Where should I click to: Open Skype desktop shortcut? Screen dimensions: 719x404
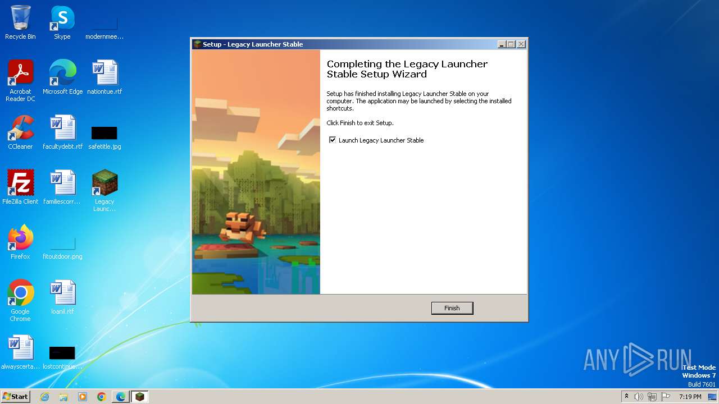pos(62,23)
